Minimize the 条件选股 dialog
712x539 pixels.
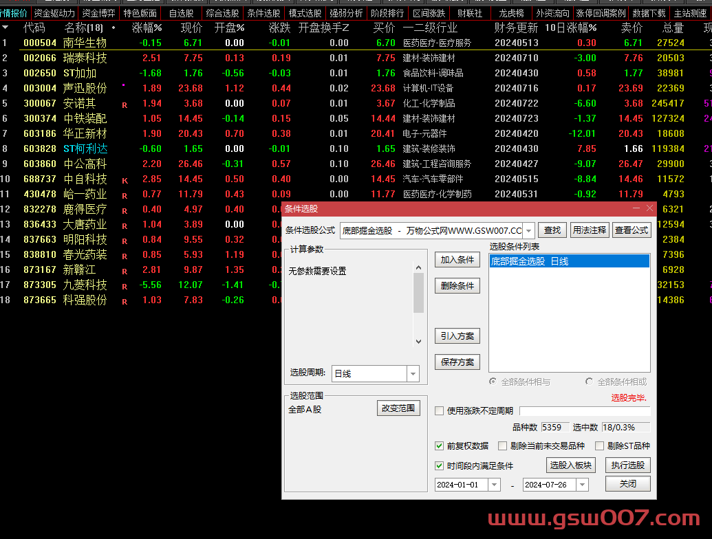(636, 208)
